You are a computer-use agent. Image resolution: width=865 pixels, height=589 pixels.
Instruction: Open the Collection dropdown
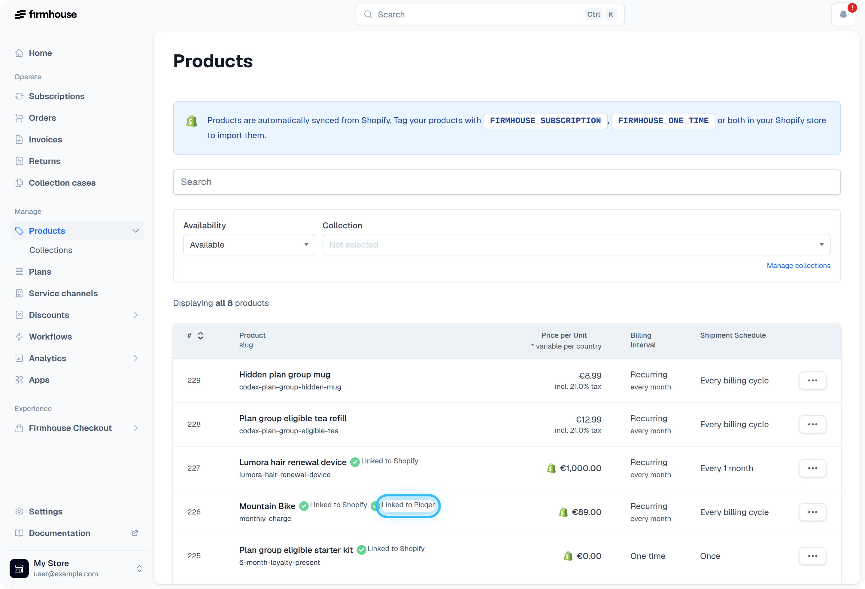[x=576, y=244]
